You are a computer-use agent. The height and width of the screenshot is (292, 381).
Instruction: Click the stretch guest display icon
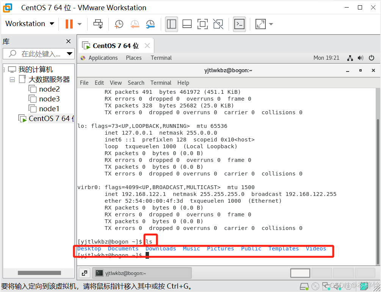(260, 24)
